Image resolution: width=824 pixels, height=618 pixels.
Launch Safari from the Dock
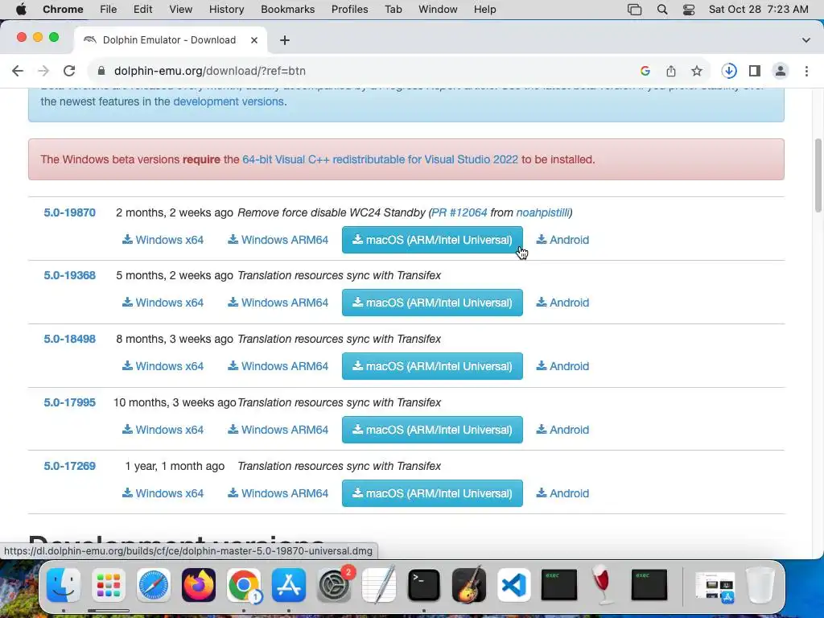click(154, 585)
